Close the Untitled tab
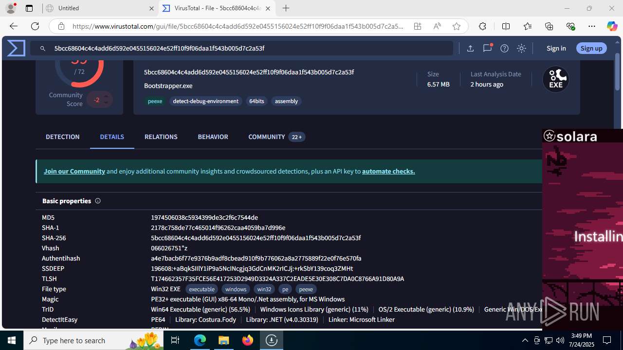 [151, 8]
